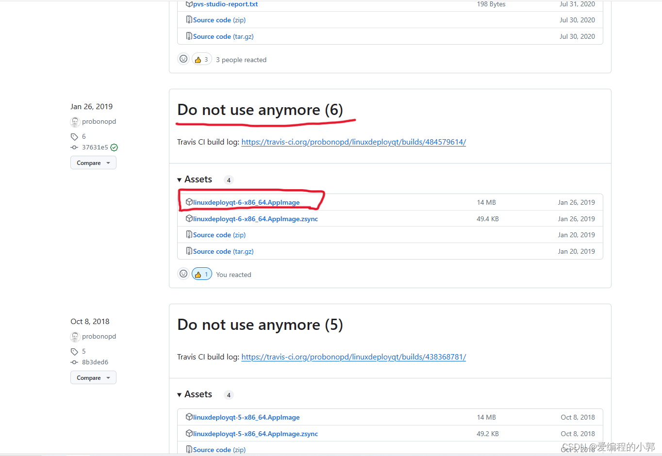The image size is (662, 456).
Task: Open the Compare dropdown under Oct 8, 2018
Action: coord(93,377)
